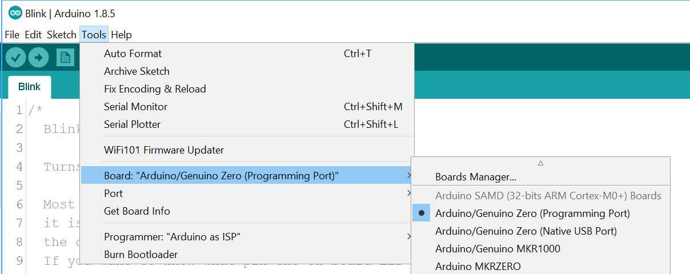The image size is (690, 274).
Task: Run Auto Format on the sketch
Action: (x=133, y=54)
